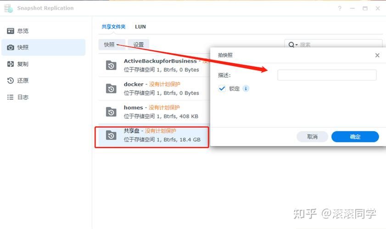Click the 408 KB details line
The image size is (386, 229).
(161, 116)
